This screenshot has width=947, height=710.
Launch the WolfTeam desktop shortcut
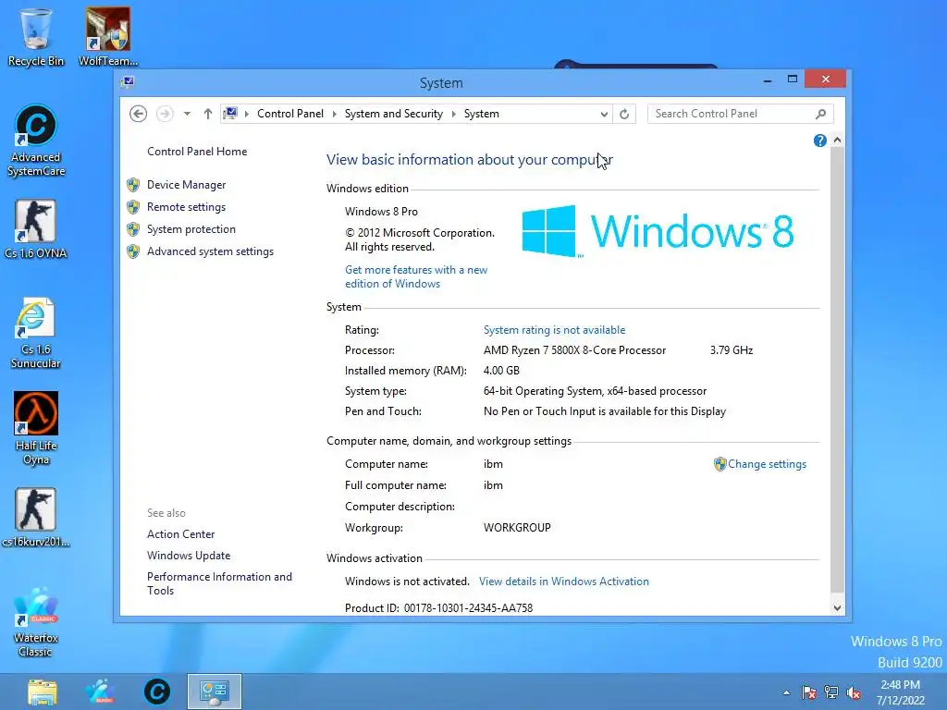click(108, 36)
